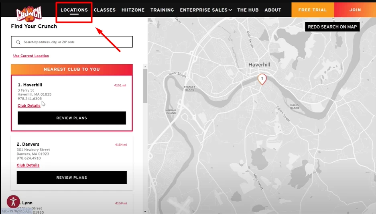Screen dimensions: 376x214
Task: Review plans for the Haverhill club
Action: pos(72,118)
